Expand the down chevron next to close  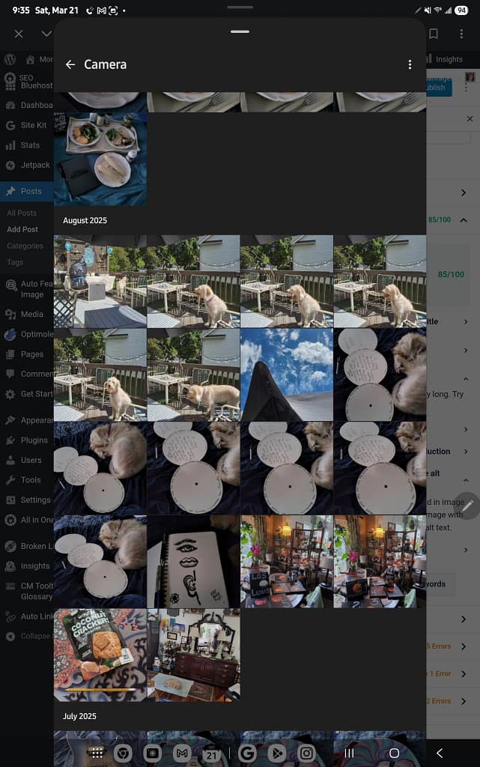coord(46,34)
